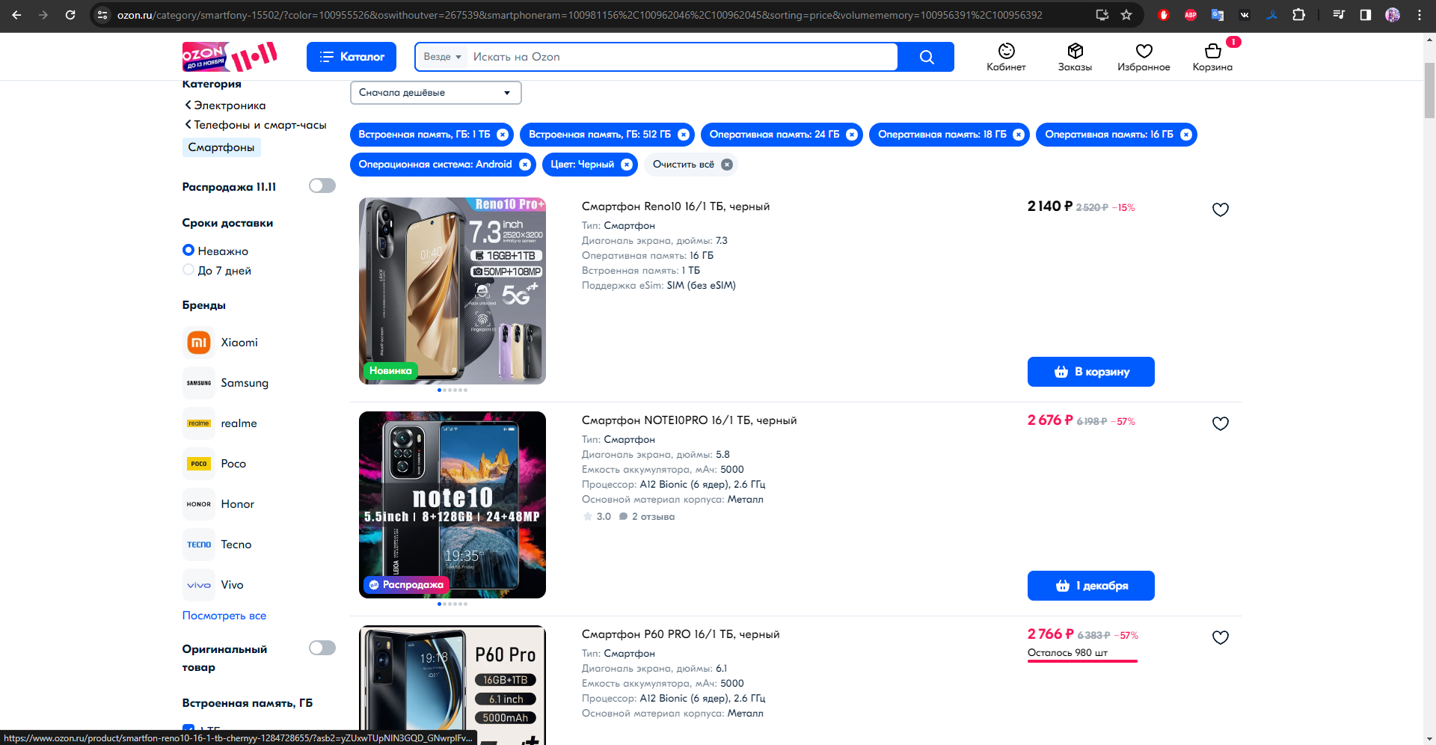Remove the Операционная система Android filter chip
This screenshot has height=745, width=1436.
click(525, 165)
